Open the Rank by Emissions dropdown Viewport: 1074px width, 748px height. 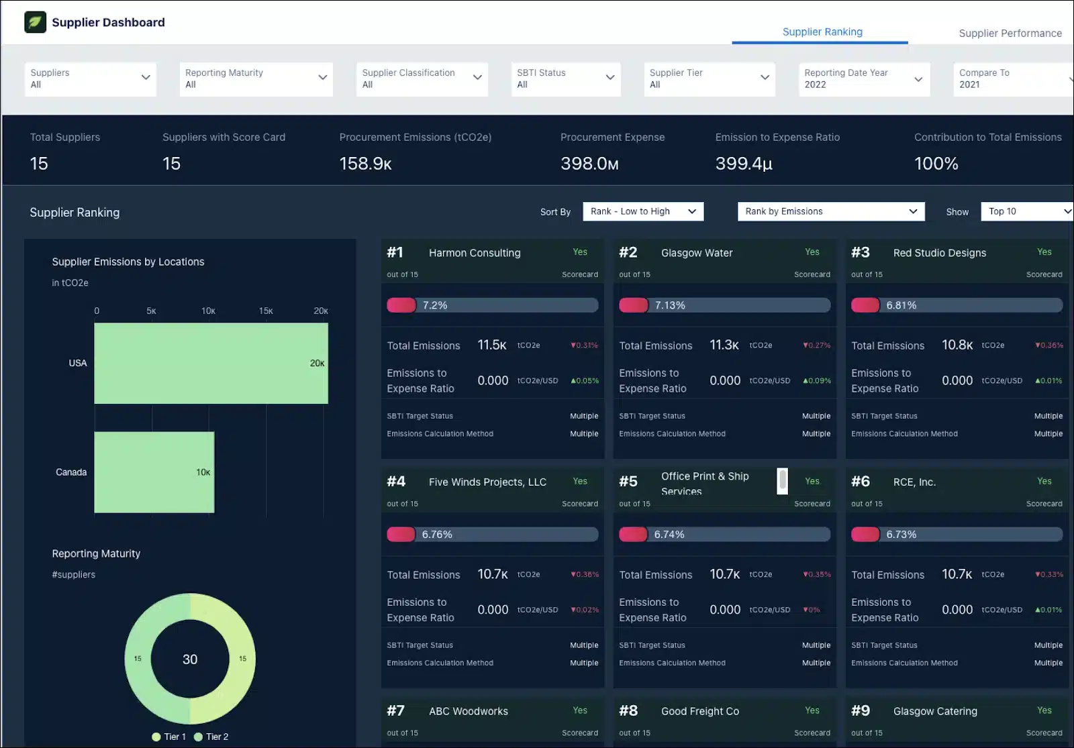tap(830, 211)
